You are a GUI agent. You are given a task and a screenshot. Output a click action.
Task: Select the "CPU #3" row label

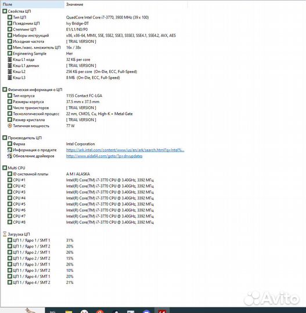pyautogui.click(x=19, y=192)
